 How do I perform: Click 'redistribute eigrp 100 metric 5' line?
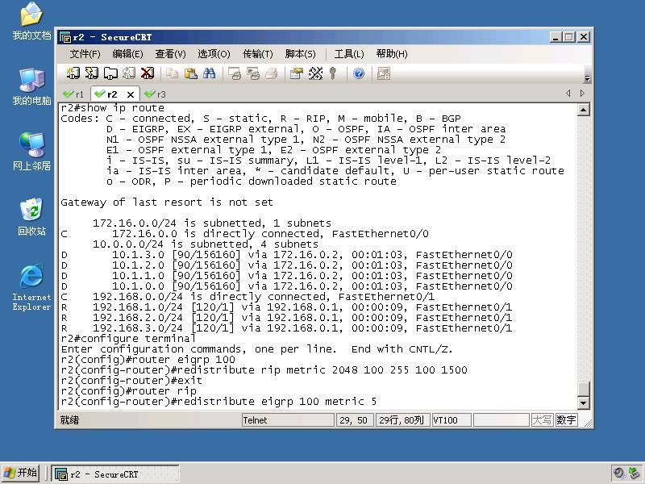pyautogui.click(x=218, y=402)
